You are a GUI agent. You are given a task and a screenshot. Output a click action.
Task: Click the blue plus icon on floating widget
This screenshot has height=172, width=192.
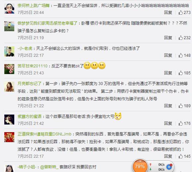[x=169, y=167]
